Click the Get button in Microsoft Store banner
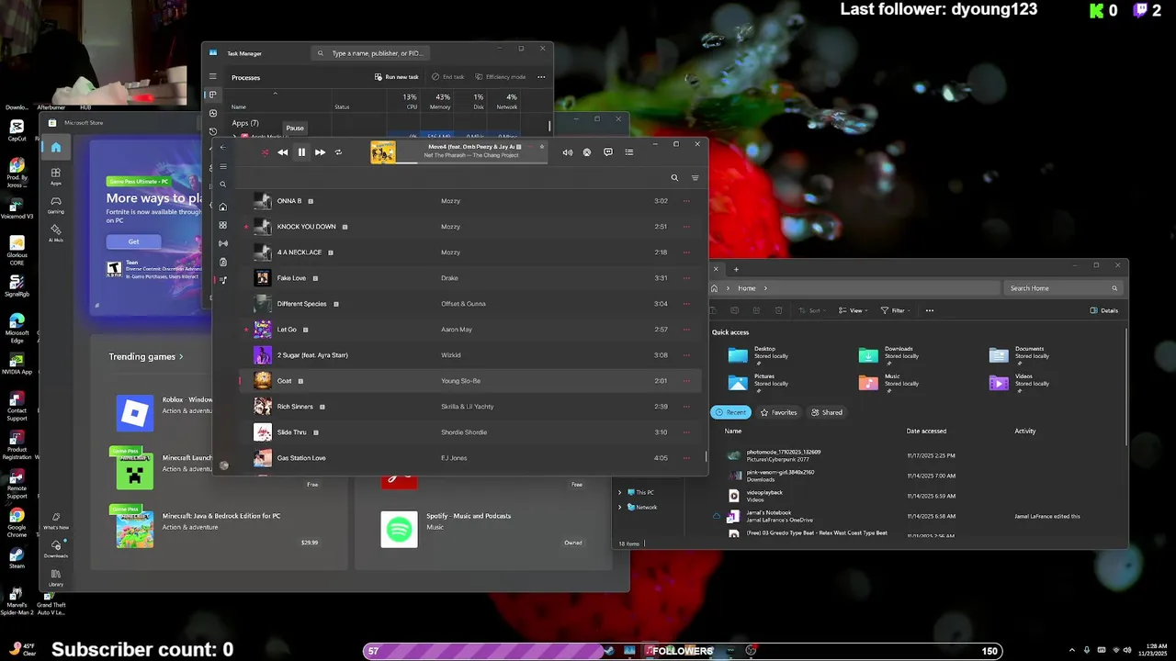 (x=133, y=241)
